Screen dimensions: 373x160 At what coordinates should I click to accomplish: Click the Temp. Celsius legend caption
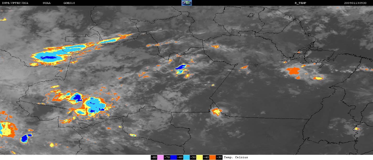pos(236,157)
